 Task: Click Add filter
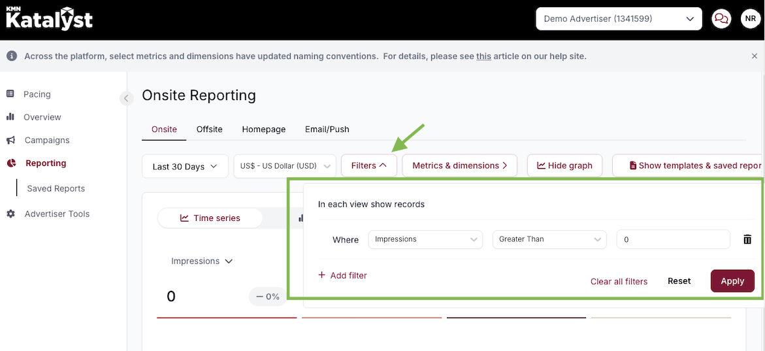(342, 275)
